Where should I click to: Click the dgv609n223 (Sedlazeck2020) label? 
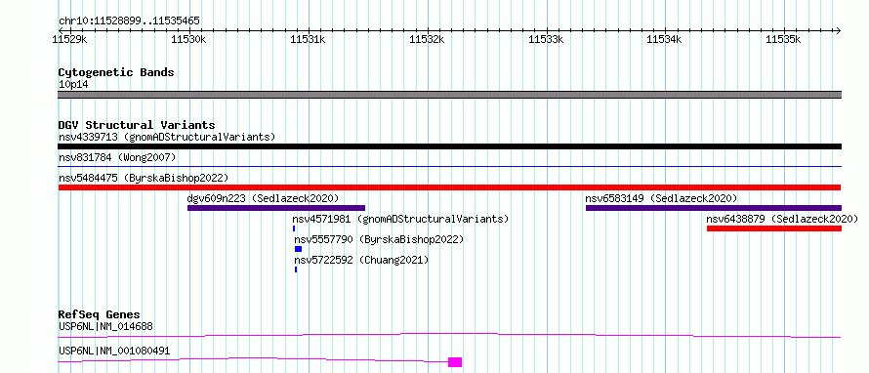263,198
